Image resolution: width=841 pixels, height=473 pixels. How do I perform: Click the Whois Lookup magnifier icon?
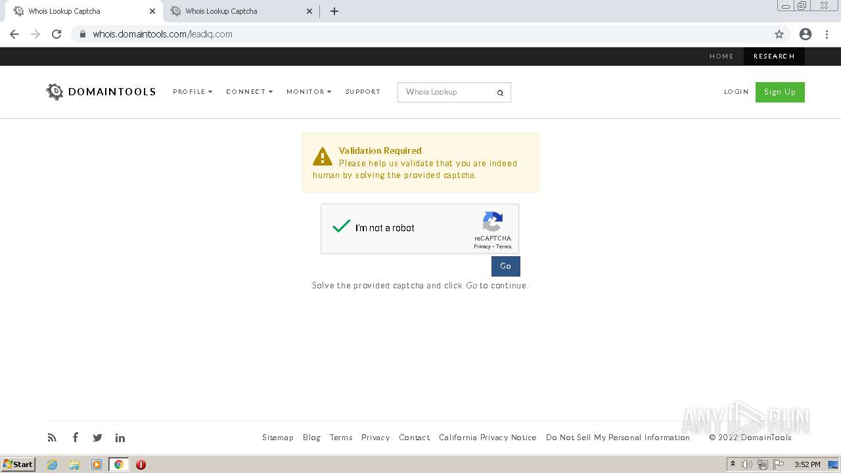[x=500, y=93]
